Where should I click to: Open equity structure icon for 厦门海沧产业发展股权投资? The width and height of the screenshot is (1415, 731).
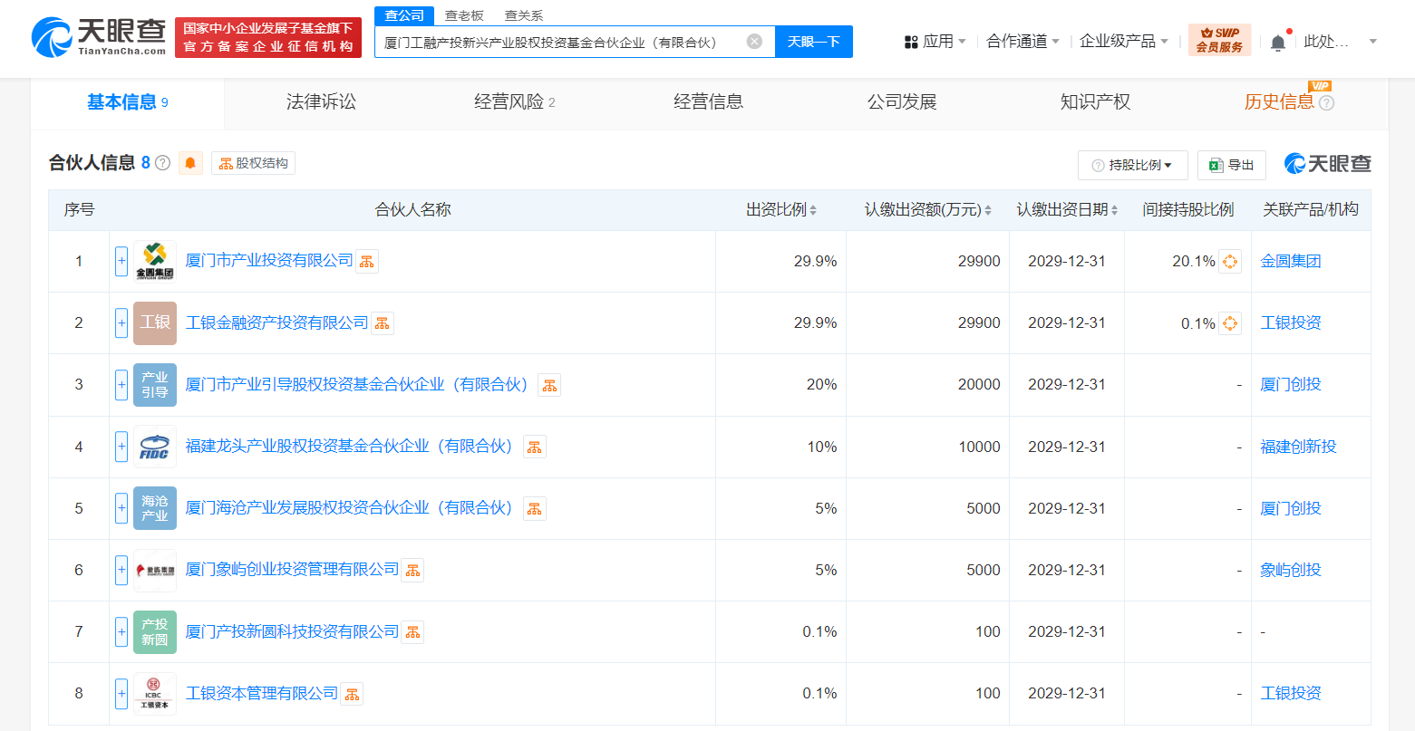(x=535, y=509)
